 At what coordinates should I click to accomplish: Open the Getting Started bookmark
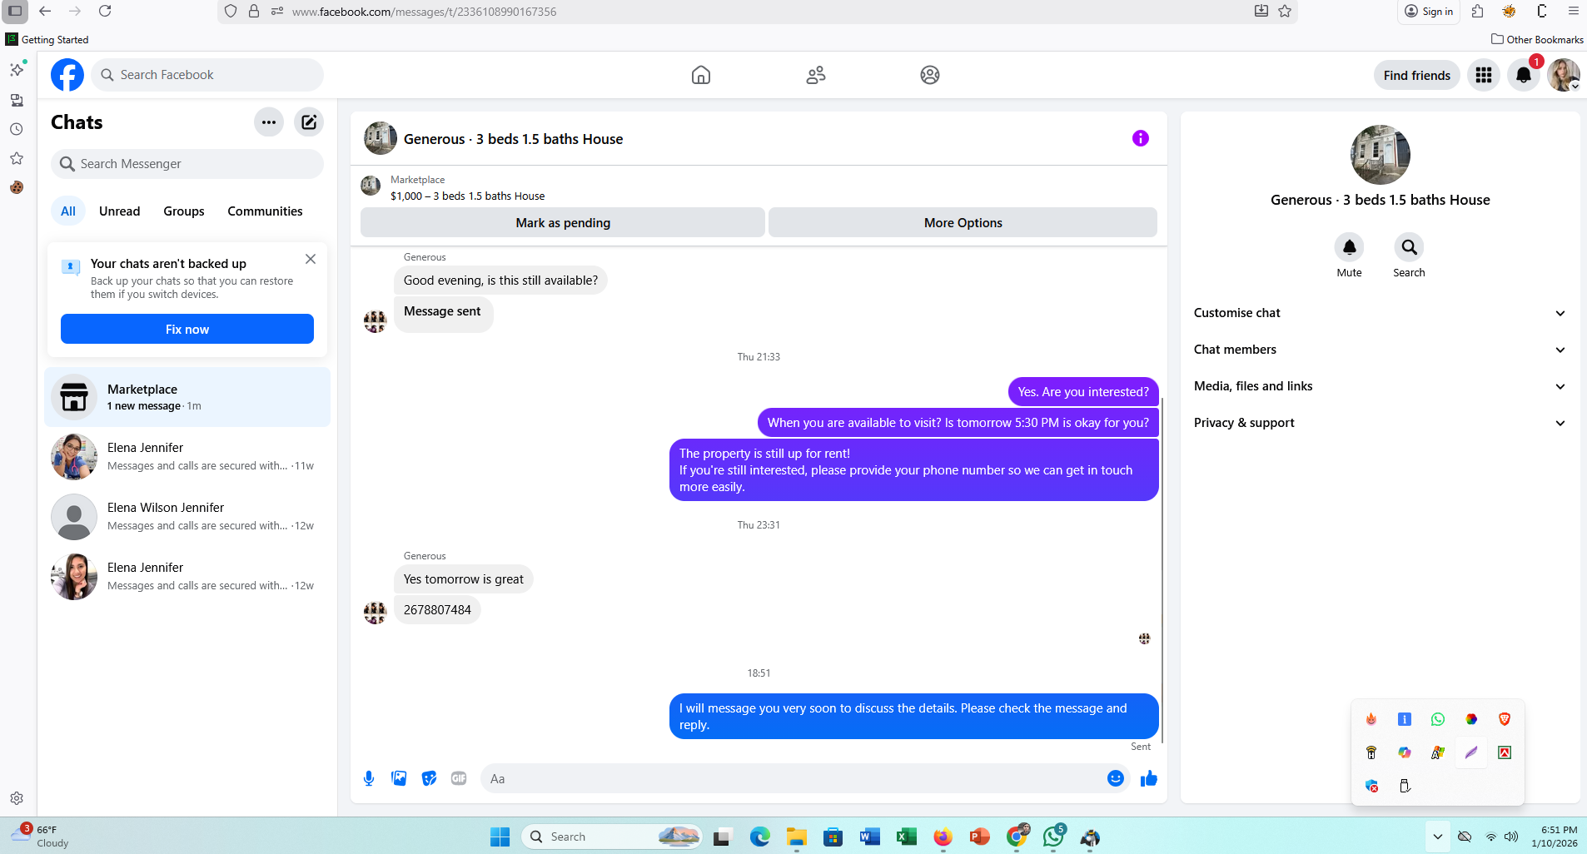(47, 39)
